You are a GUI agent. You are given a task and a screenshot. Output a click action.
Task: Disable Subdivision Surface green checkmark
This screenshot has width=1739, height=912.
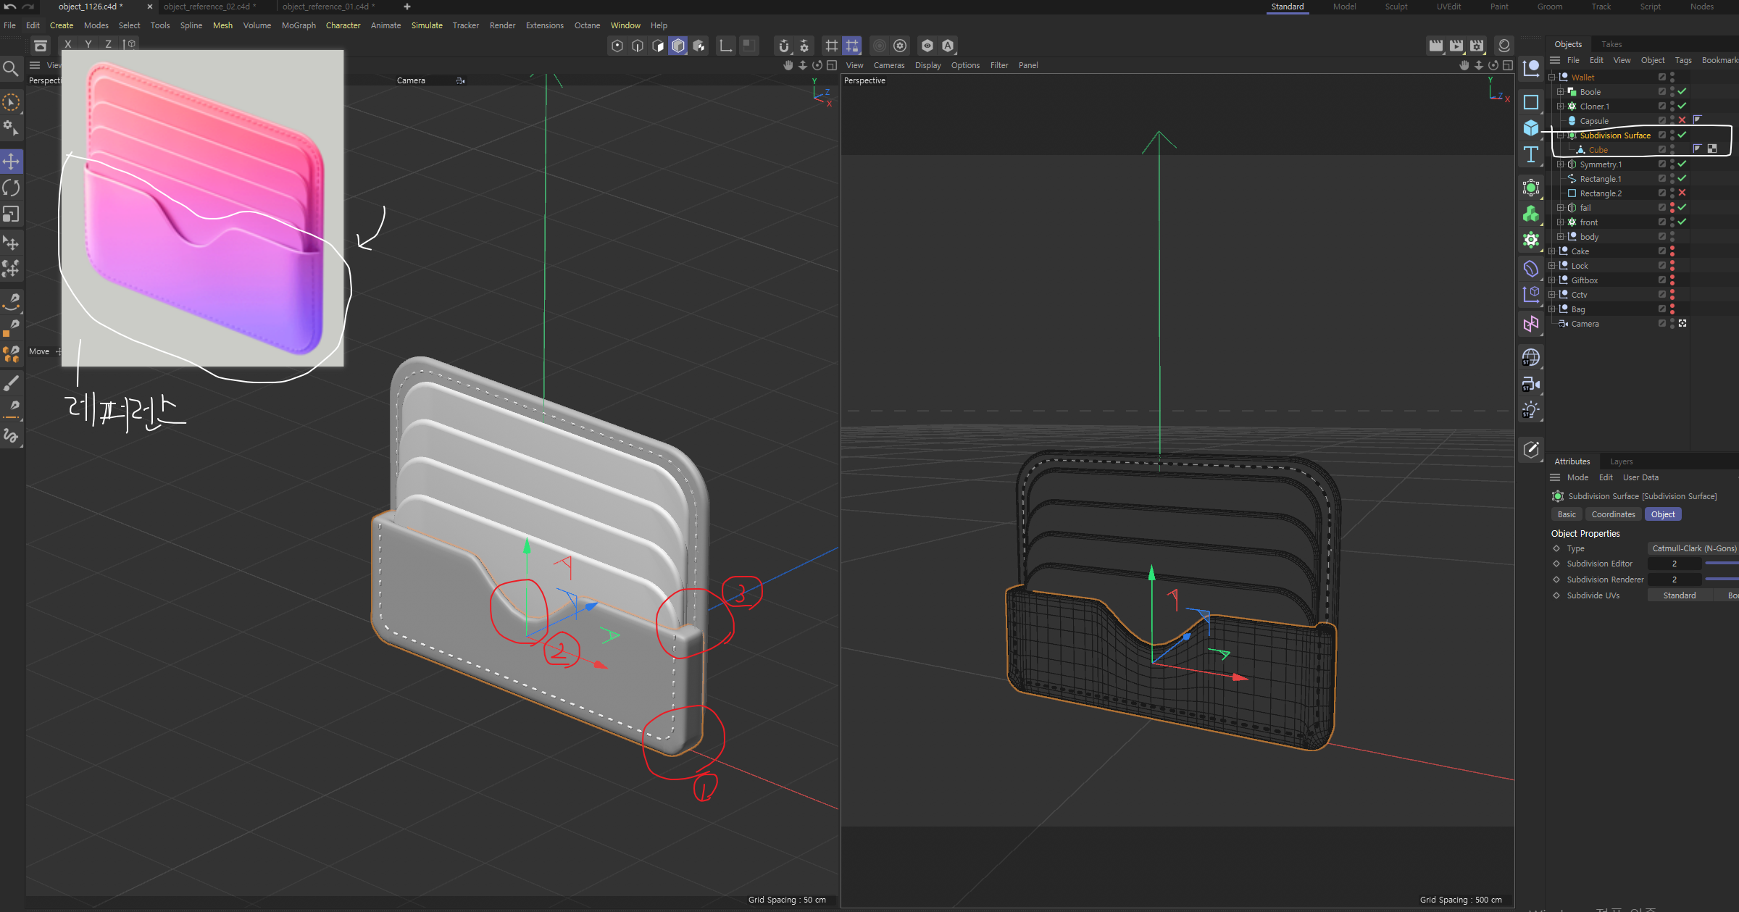pos(1682,135)
